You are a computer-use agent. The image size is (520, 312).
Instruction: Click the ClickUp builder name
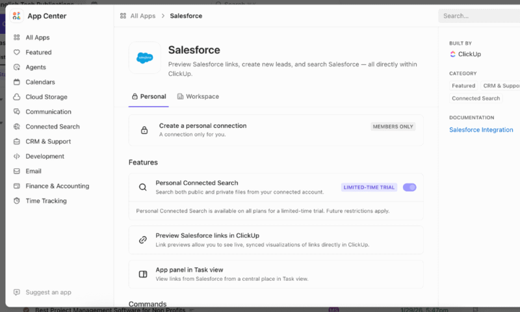click(469, 54)
